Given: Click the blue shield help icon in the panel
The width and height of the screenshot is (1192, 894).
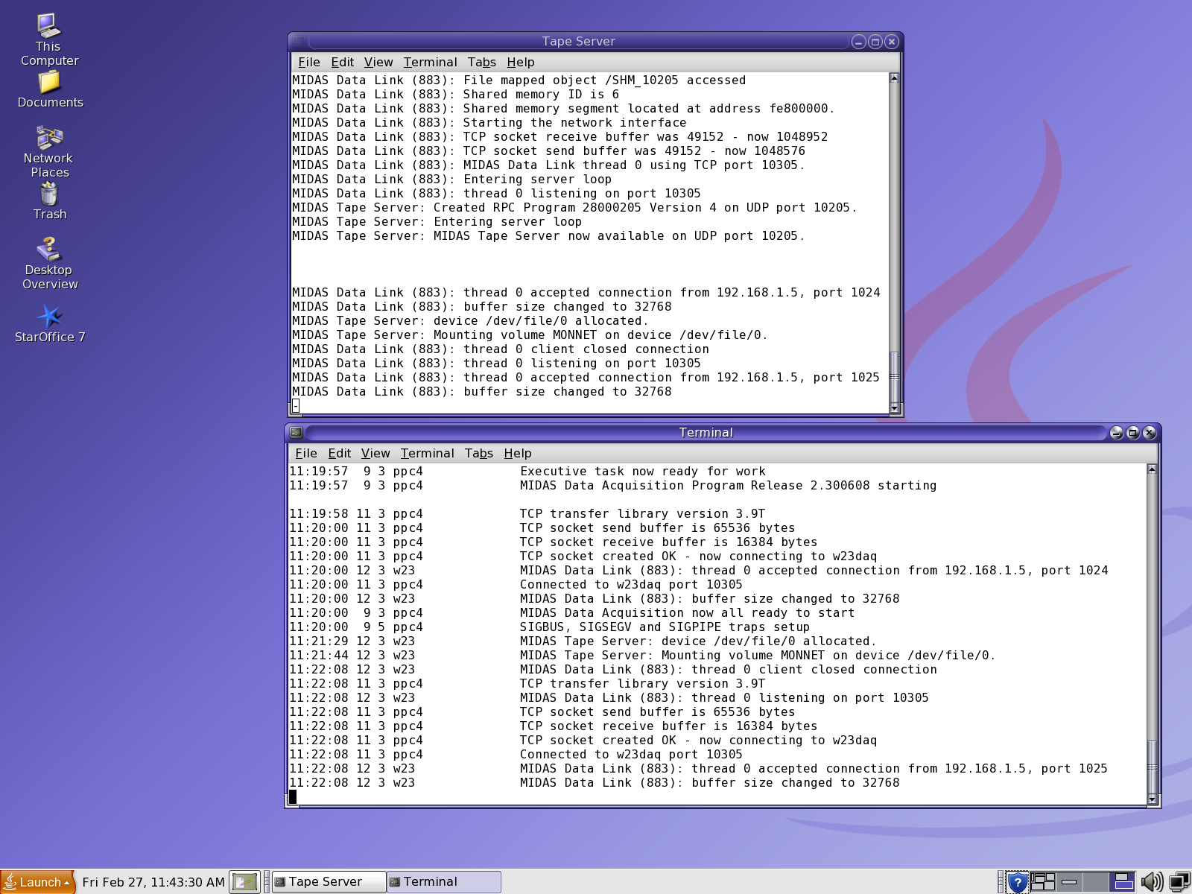Looking at the screenshot, I should 1017,882.
